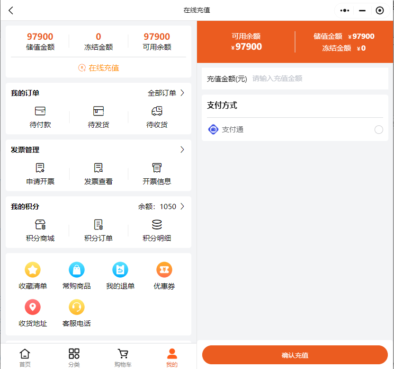Open the 待发货 awaiting shipment icon
The width and height of the screenshot is (394, 369).
click(98, 111)
